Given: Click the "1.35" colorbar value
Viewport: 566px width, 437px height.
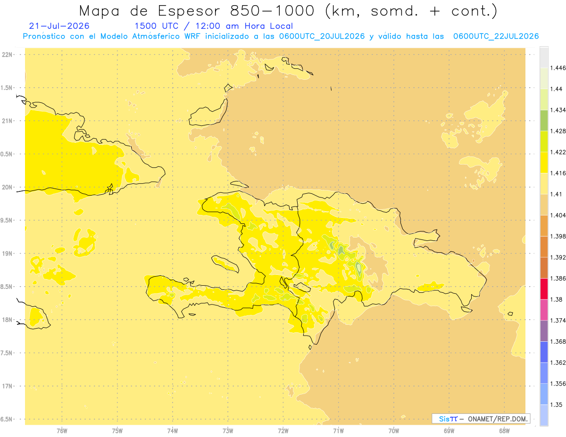Looking at the screenshot, I should point(556,404).
